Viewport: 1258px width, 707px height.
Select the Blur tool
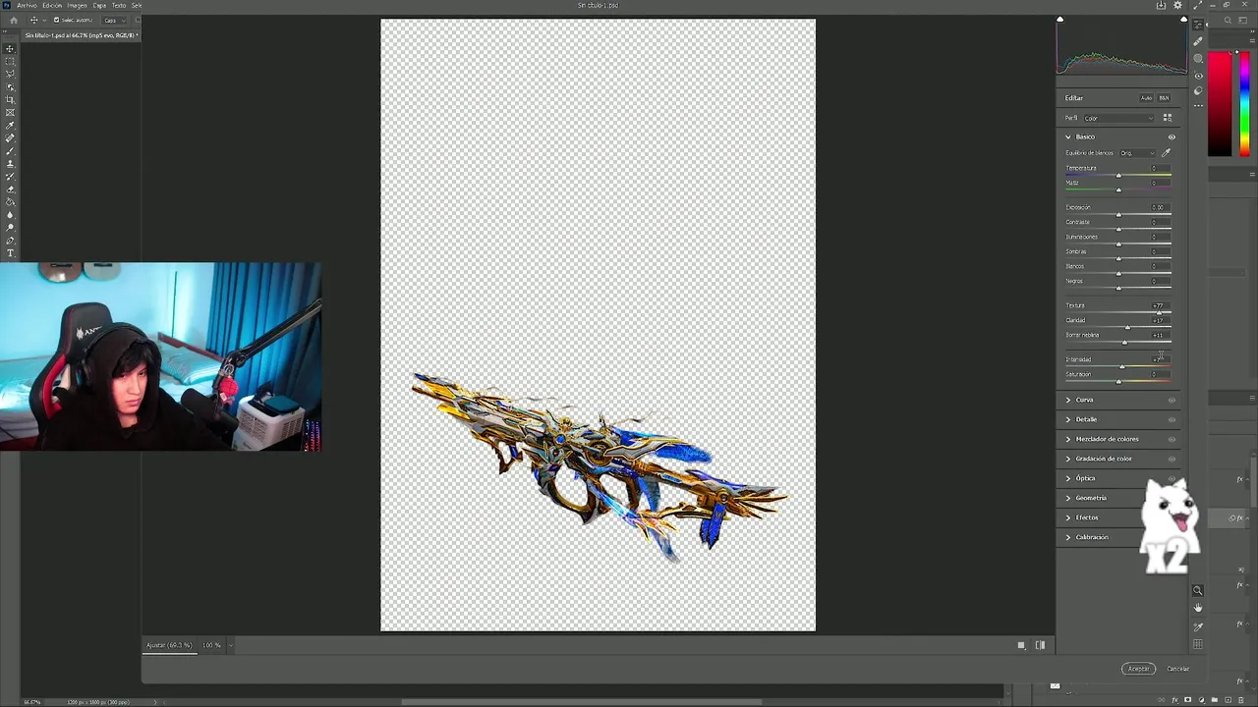click(x=11, y=215)
